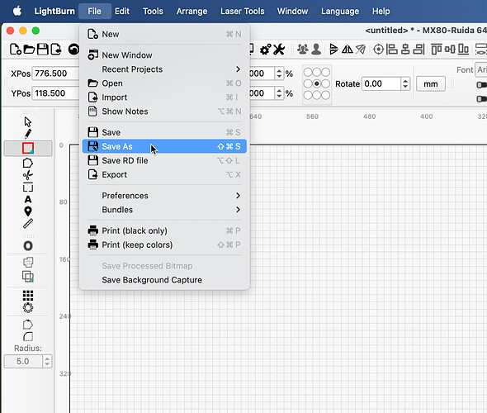This screenshot has height=413, width=487.
Task: Click the Boolean overlapping squares icon
Action: [28, 276]
